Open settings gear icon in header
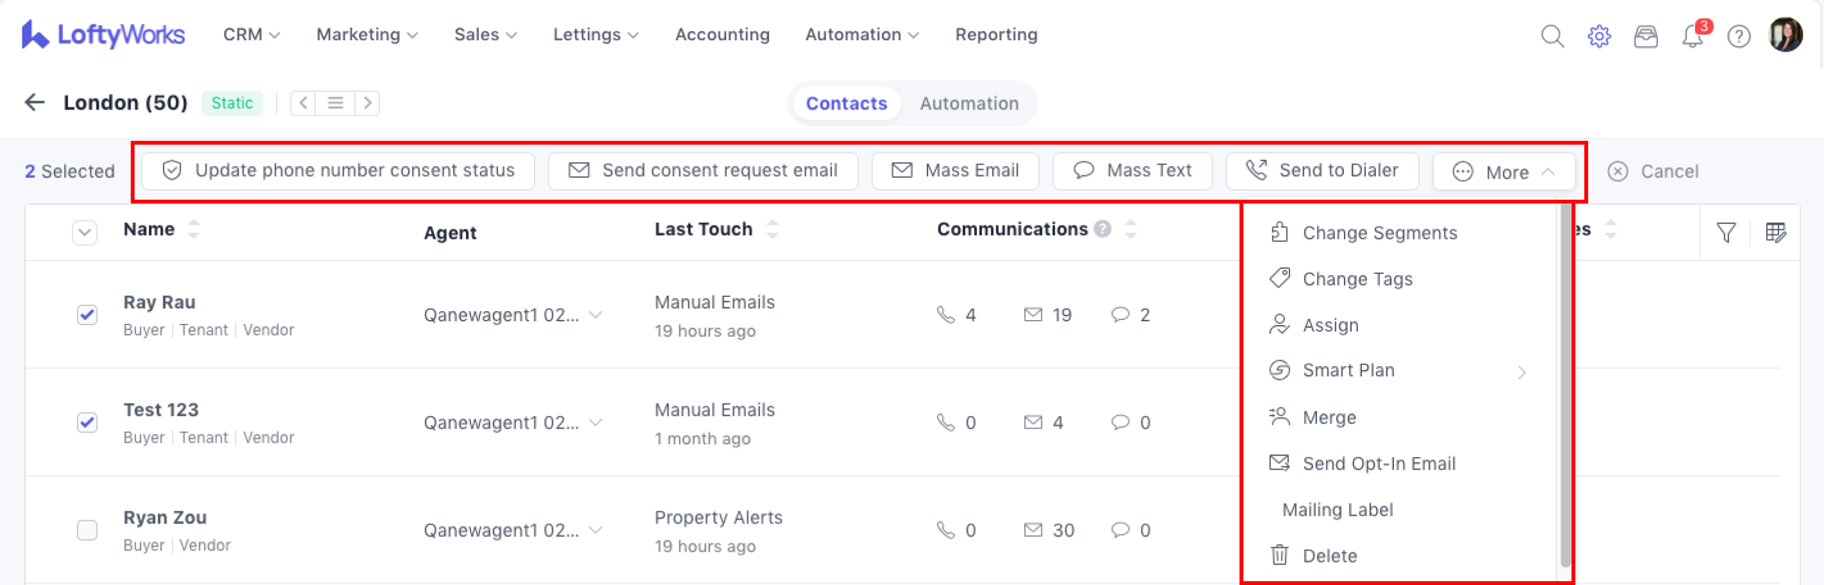This screenshot has width=1824, height=585. [1599, 35]
